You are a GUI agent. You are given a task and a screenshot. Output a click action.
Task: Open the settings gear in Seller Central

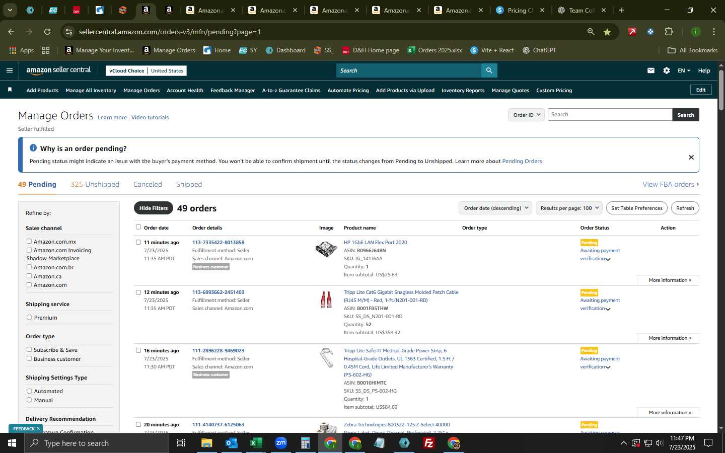coord(667,70)
